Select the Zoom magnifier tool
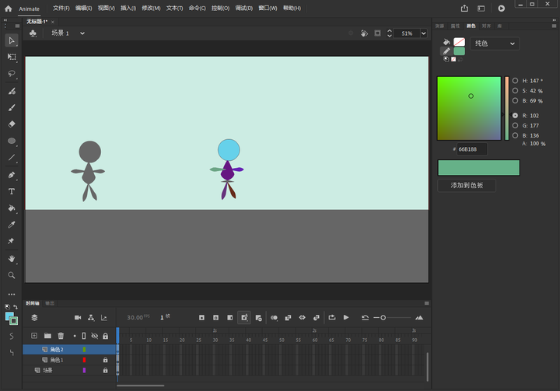The height and width of the screenshot is (391, 560). click(12, 275)
